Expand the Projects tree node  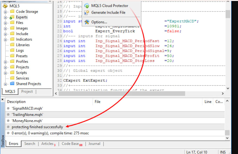pos(6,67)
